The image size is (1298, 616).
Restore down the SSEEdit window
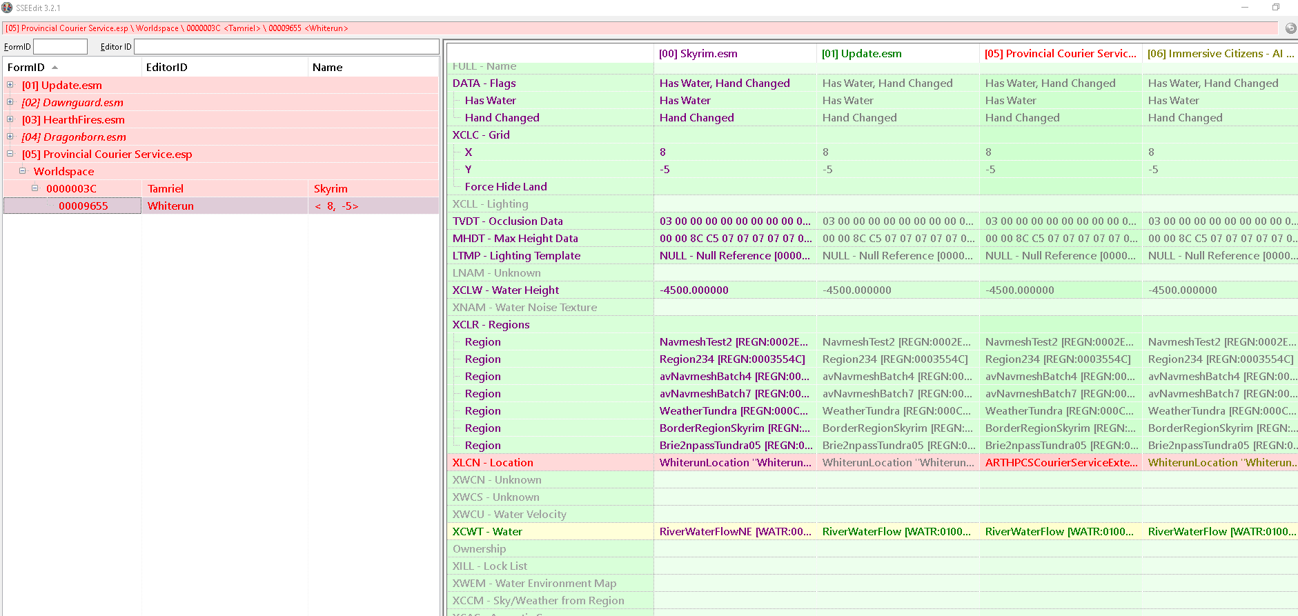1275,8
